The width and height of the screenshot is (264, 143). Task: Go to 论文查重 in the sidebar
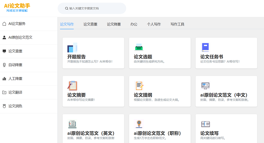[x=29, y=51]
